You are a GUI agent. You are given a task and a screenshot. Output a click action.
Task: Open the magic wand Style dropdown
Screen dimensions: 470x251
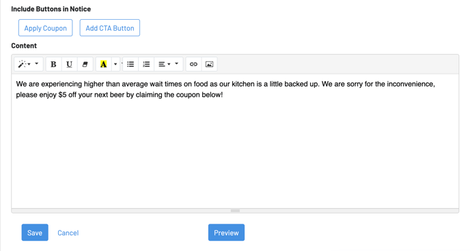coord(29,64)
